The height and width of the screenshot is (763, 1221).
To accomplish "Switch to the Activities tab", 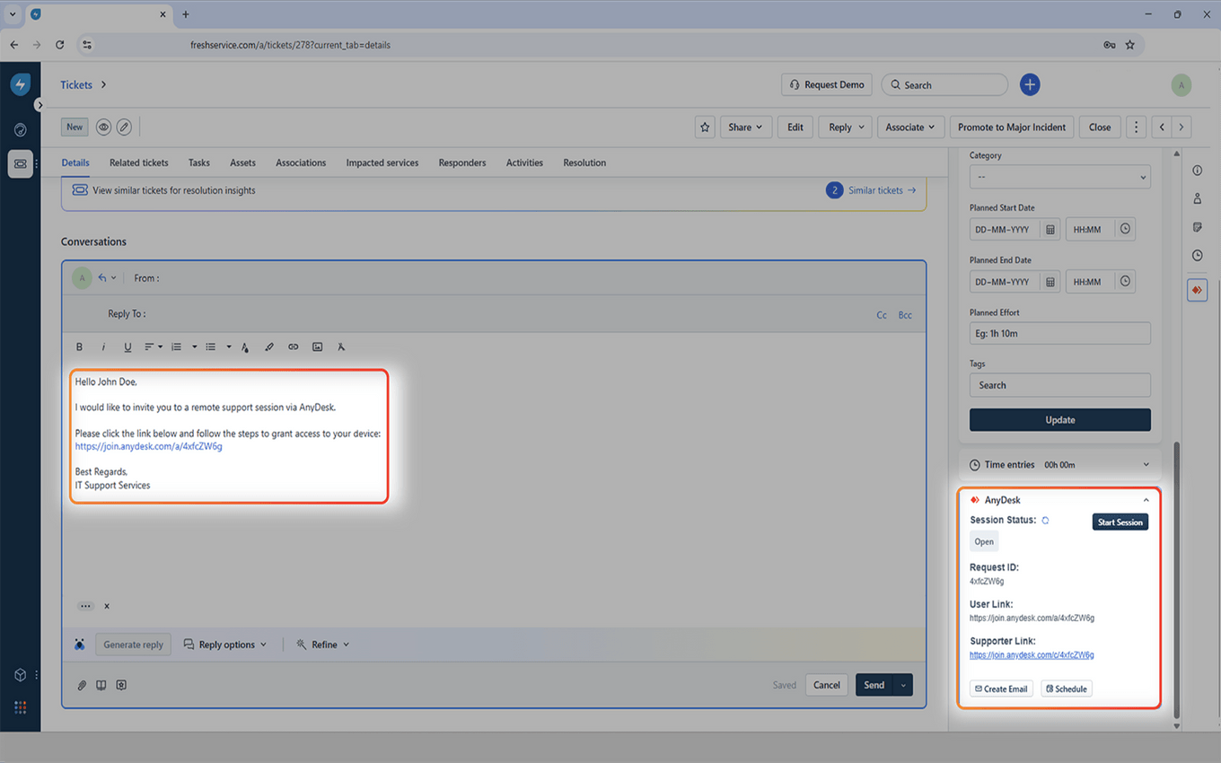I will (x=524, y=162).
